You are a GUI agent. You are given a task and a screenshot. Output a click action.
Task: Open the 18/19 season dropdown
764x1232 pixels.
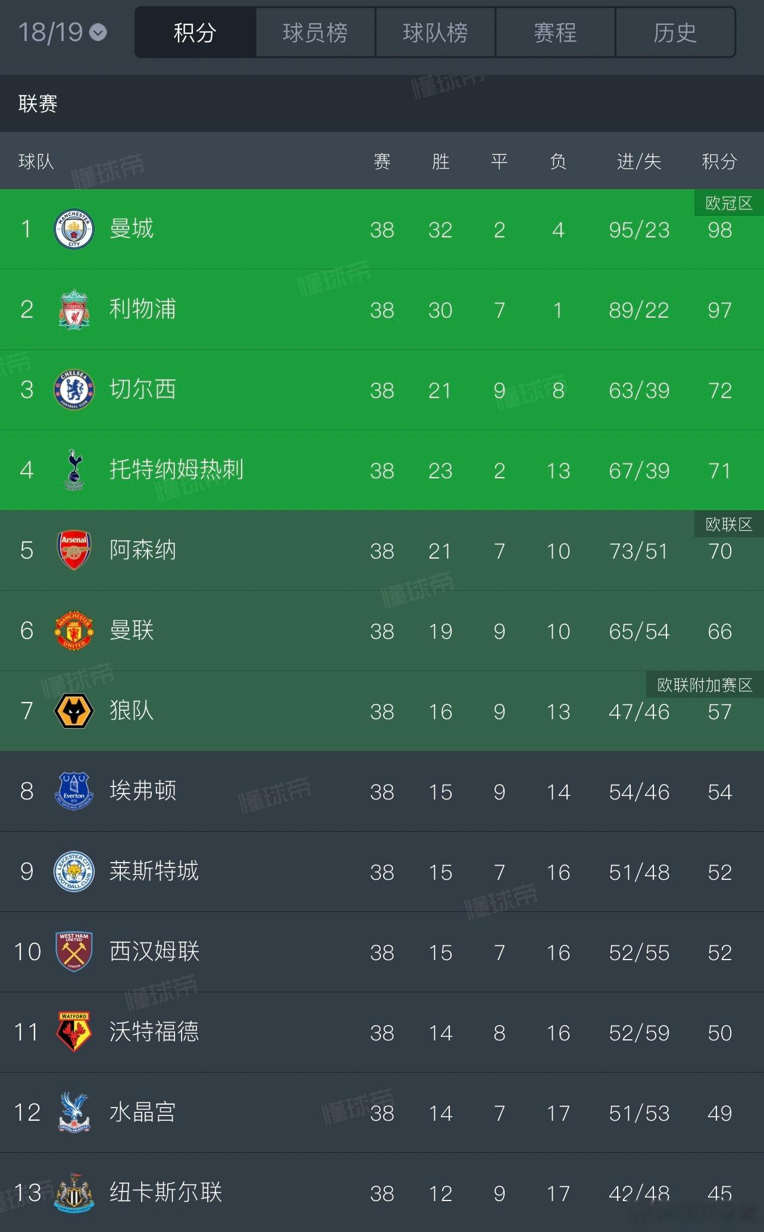(62, 32)
